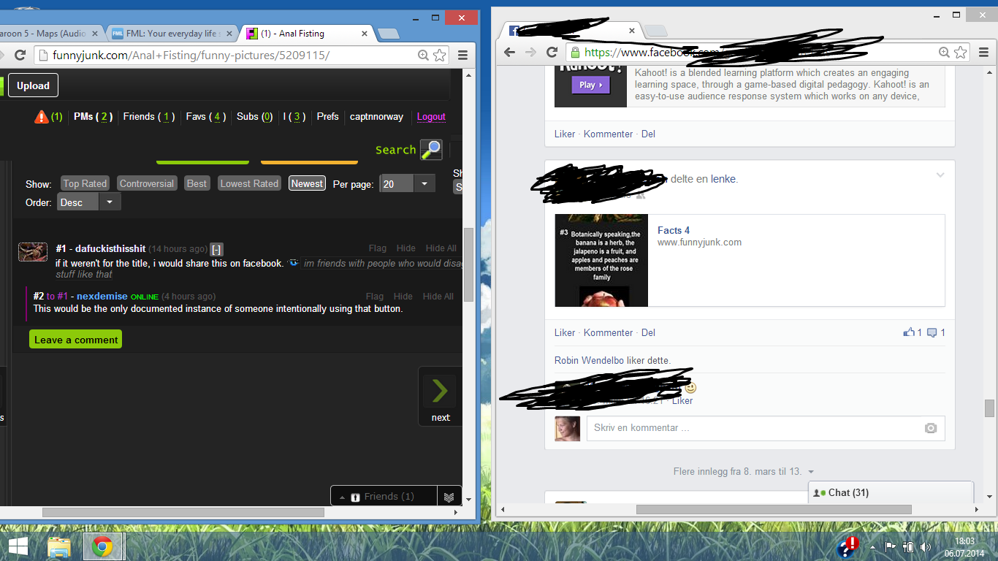Image resolution: width=998 pixels, height=561 pixels.
Task: Play the Kahoot! thumbnail
Action: [590, 85]
